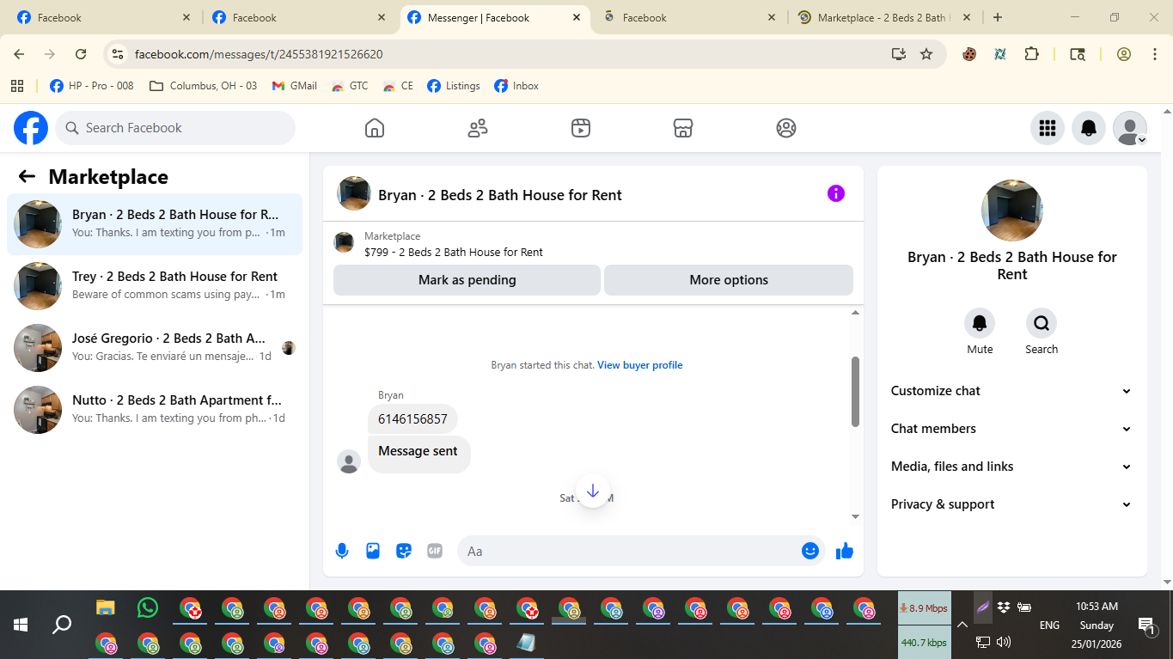The width and height of the screenshot is (1173, 659).
Task: Open the GIF picker
Action: (435, 551)
